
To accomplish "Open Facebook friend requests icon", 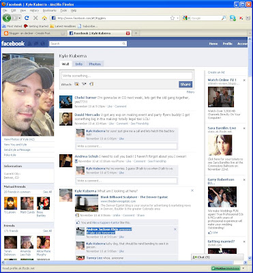I will pos(30,44).
